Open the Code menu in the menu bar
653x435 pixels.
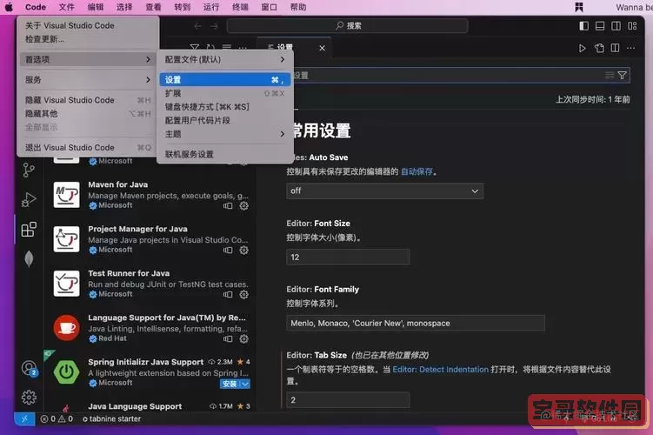(x=36, y=7)
